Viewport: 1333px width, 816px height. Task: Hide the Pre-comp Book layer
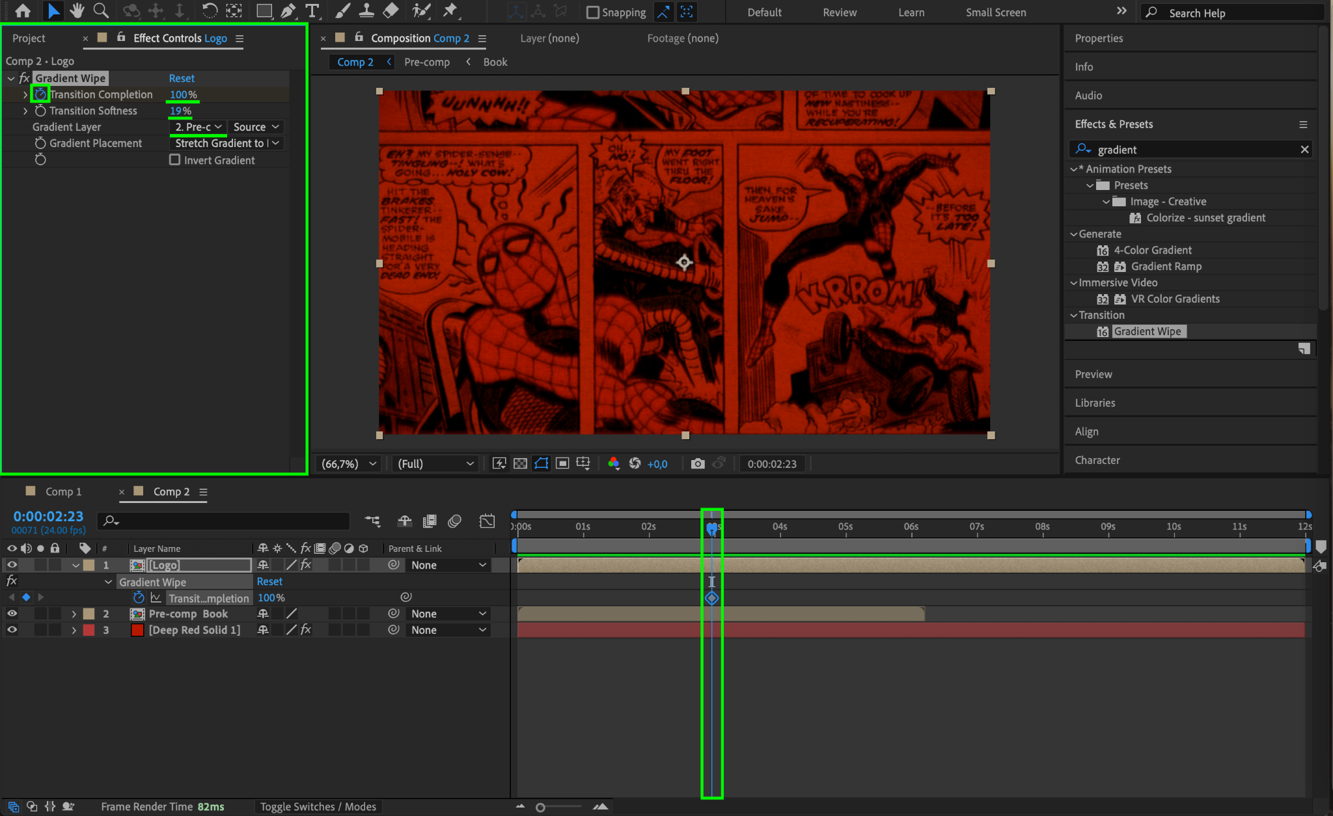(12, 614)
